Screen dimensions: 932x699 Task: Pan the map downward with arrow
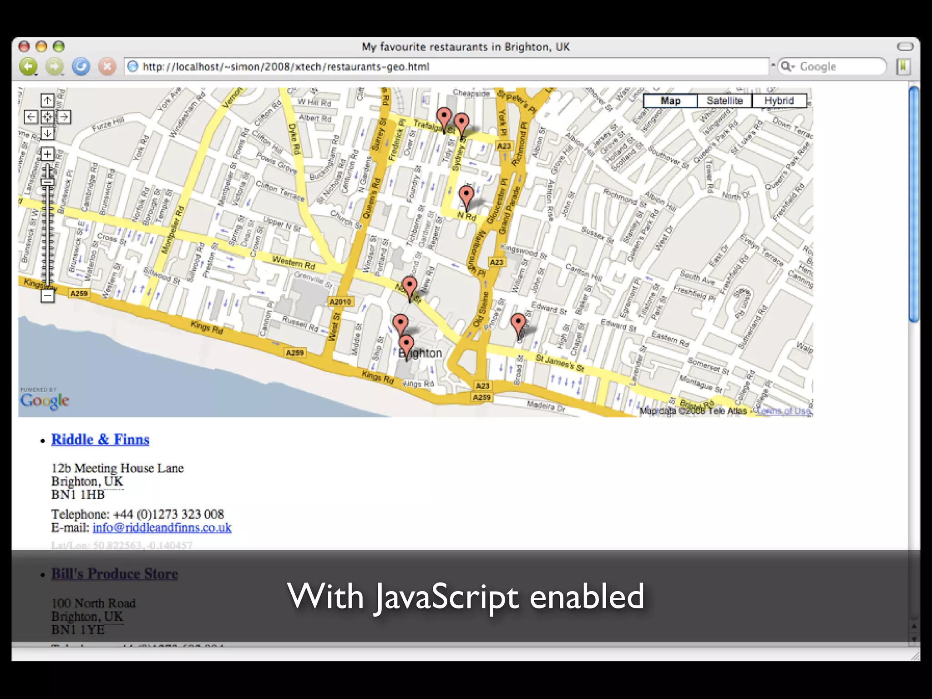pyautogui.click(x=47, y=133)
